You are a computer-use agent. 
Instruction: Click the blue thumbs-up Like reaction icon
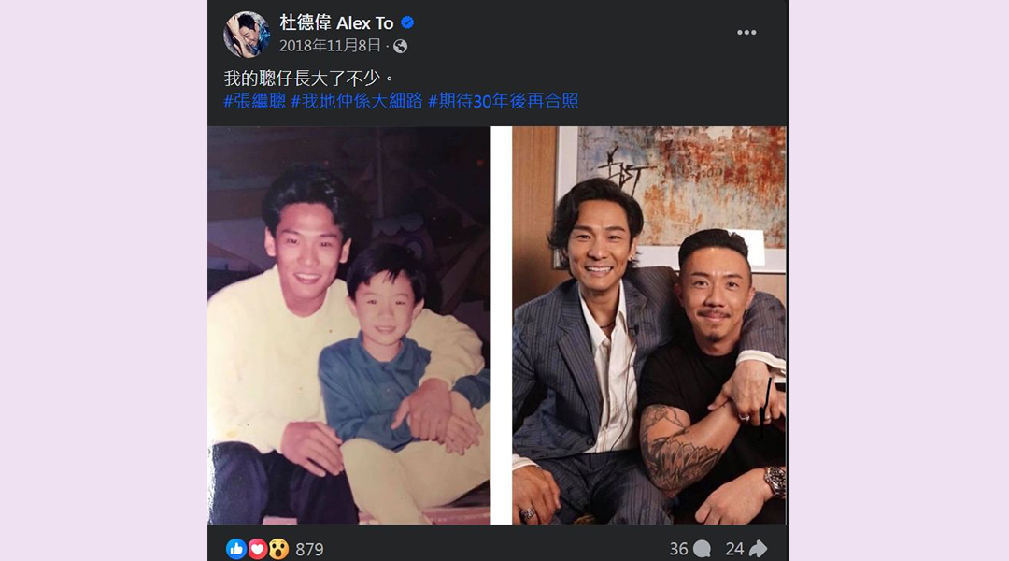tap(236, 549)
